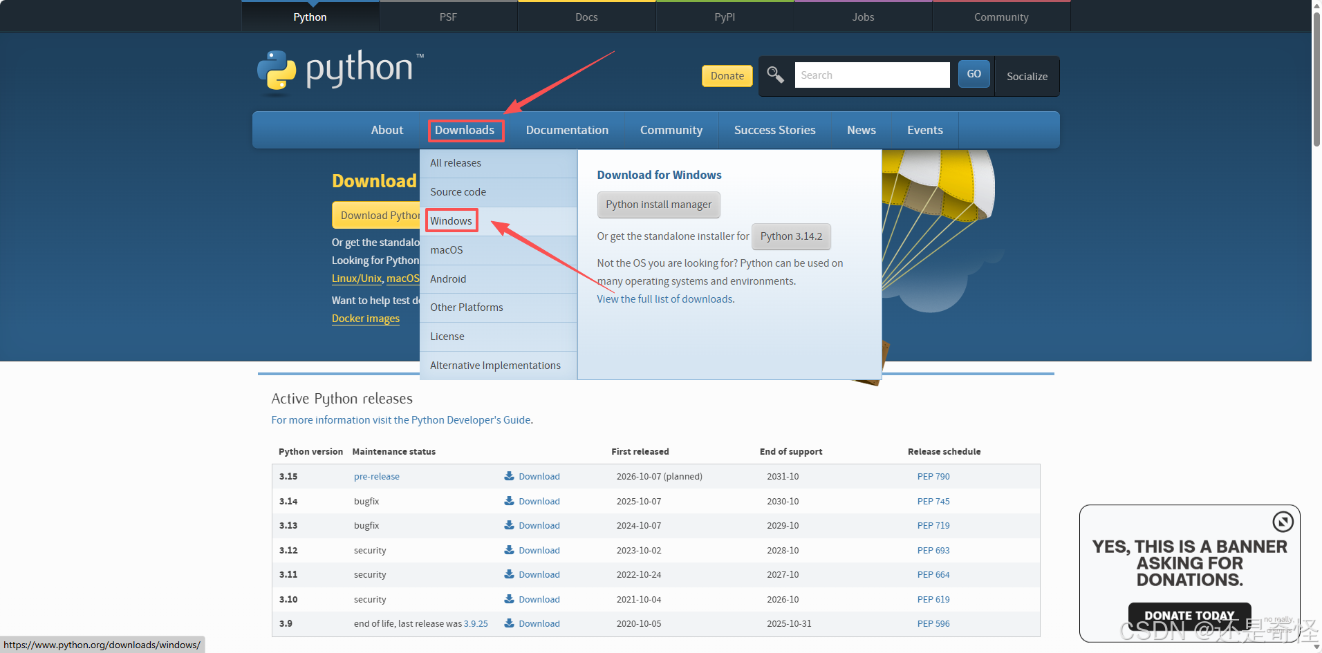Click the pre-release status link
1322x653 pixels.
(x=377, y=477)
